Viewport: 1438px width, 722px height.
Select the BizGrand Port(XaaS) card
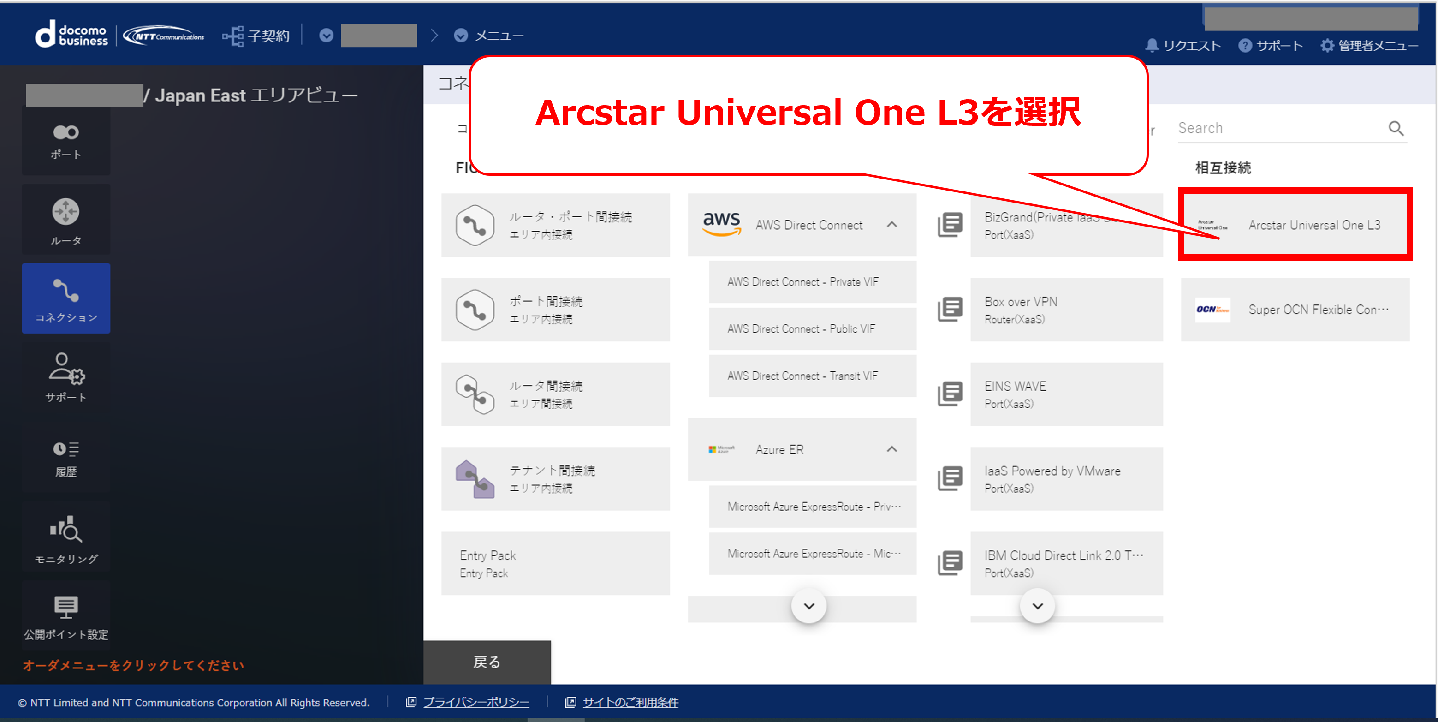point(1067,225)
